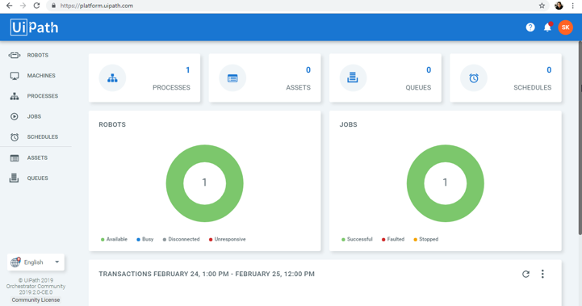Click the Queues stack icon in the sidebar
582x306 pixels.
(14, 178)
